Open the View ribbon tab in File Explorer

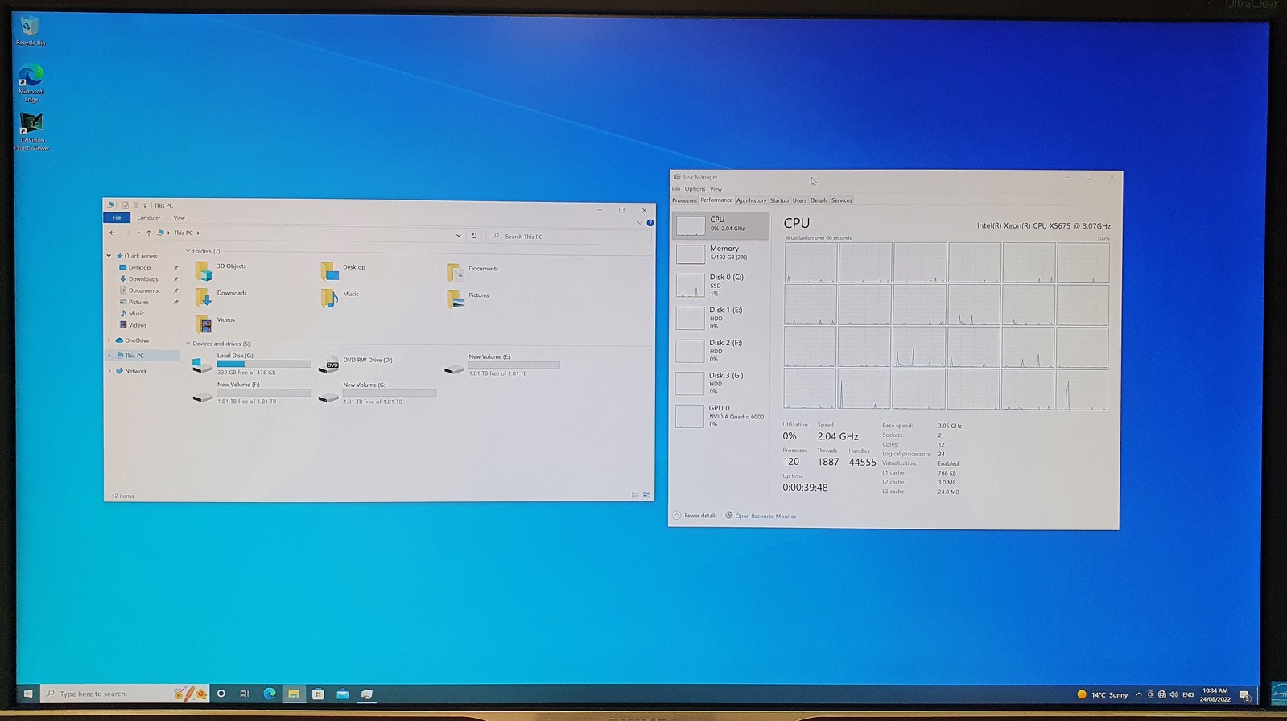tap(179, 218)
